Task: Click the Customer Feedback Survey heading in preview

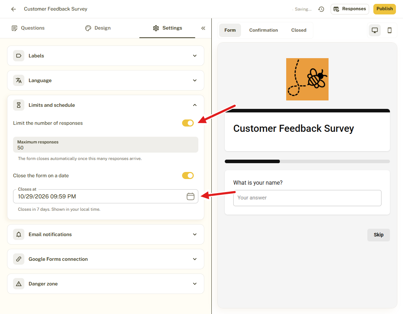Action: [294, 128]
